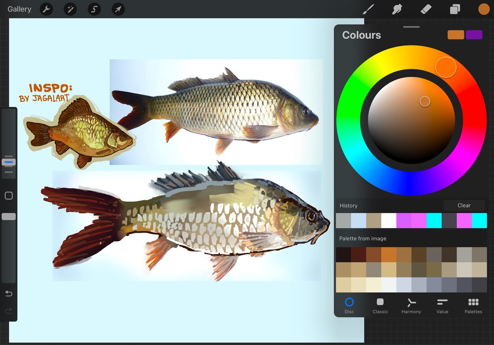Activate the Selection S-shaped tool
Screen dimensions: 494x345
(x=94, y=9)
